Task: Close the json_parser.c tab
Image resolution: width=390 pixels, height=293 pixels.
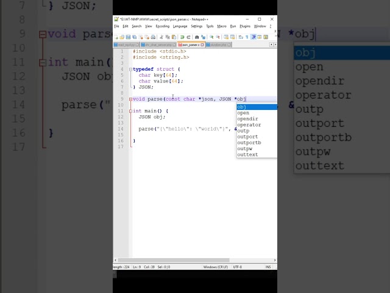Action: click(202, 45)
